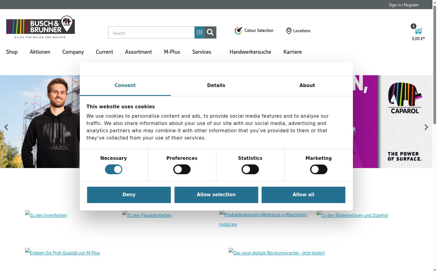437x273 pixels.
Task: Click the Locations pin icon
Action: tap(289, 31)
